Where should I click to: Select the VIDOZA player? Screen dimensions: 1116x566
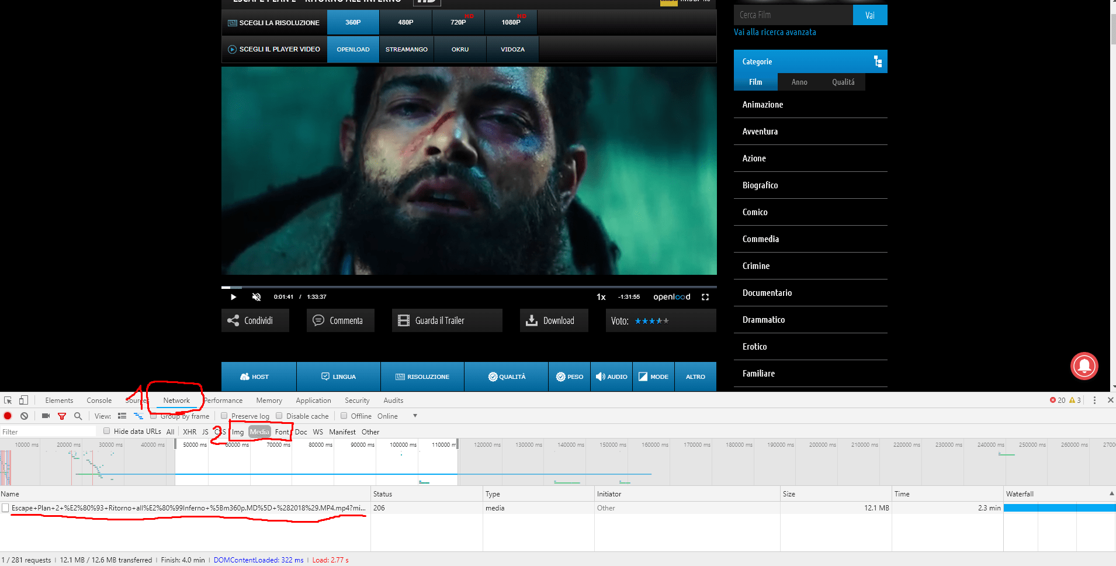click(512, 49)
